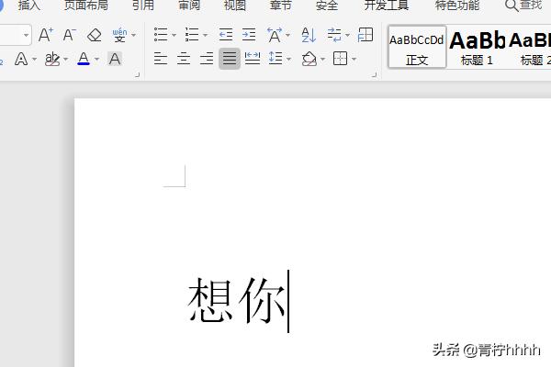Decrease the paragraph indent
551x367 pixels.
[226, 35]
